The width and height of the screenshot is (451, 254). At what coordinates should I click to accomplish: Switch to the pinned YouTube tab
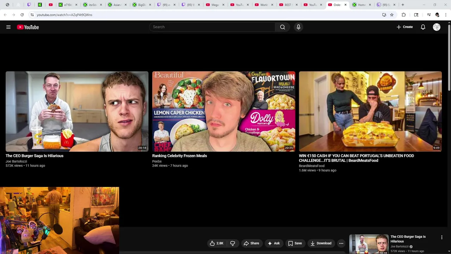pyautogui.click(x=51, y=5)
